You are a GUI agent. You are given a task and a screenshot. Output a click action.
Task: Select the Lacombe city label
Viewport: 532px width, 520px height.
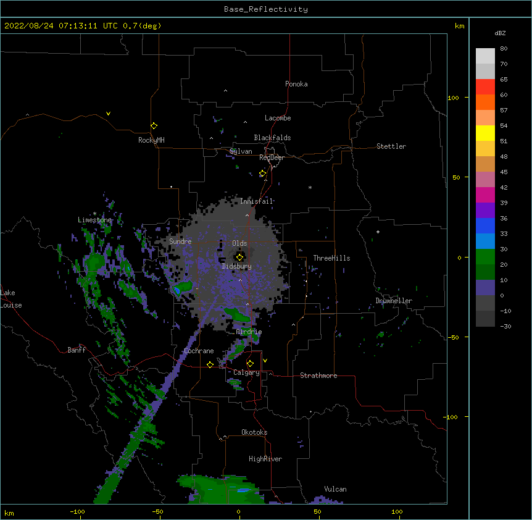(278, 118)
